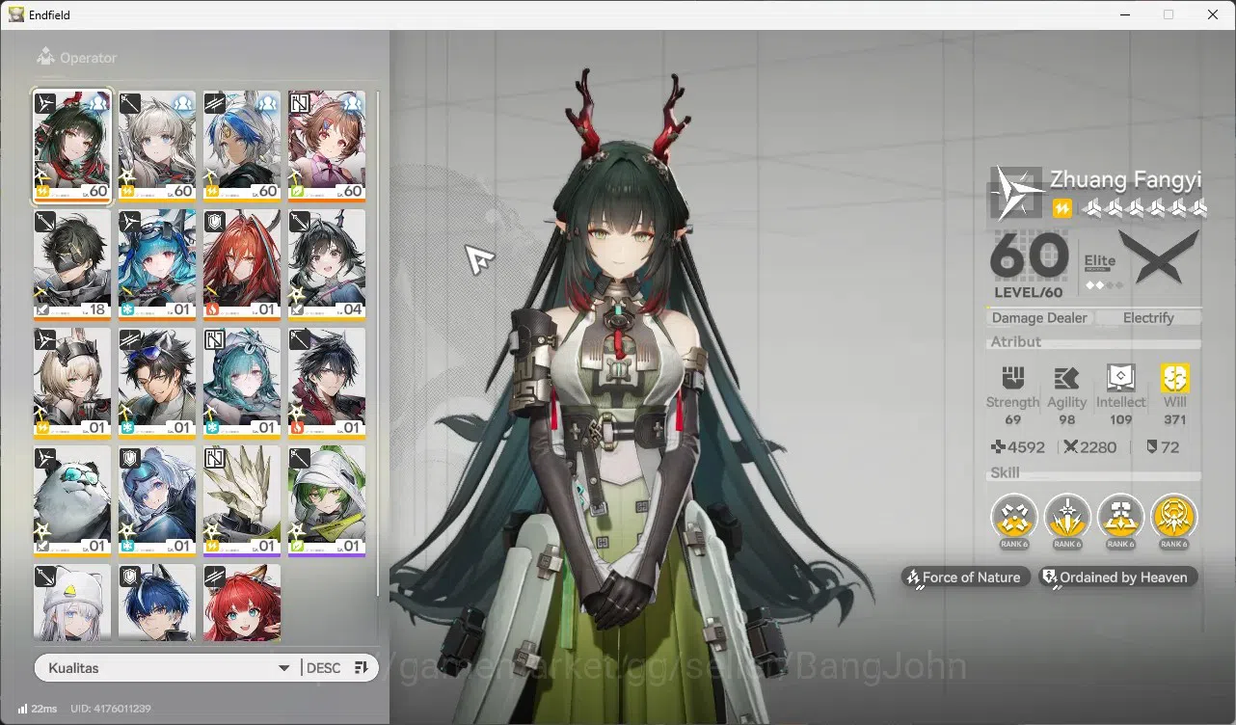Open the fourth fully-gold skill icon
This screenshot has height=725, width=1236.
(x=1173, y=518)
